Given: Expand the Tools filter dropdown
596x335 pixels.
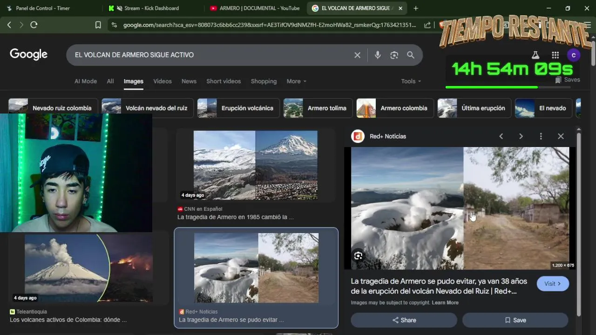Looking at the screenshot, I should pyautogui.click(x=411, y=81).
